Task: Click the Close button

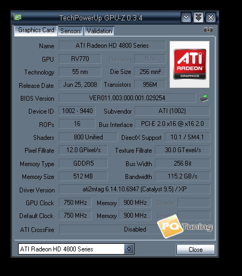Action: coord(196,249)
